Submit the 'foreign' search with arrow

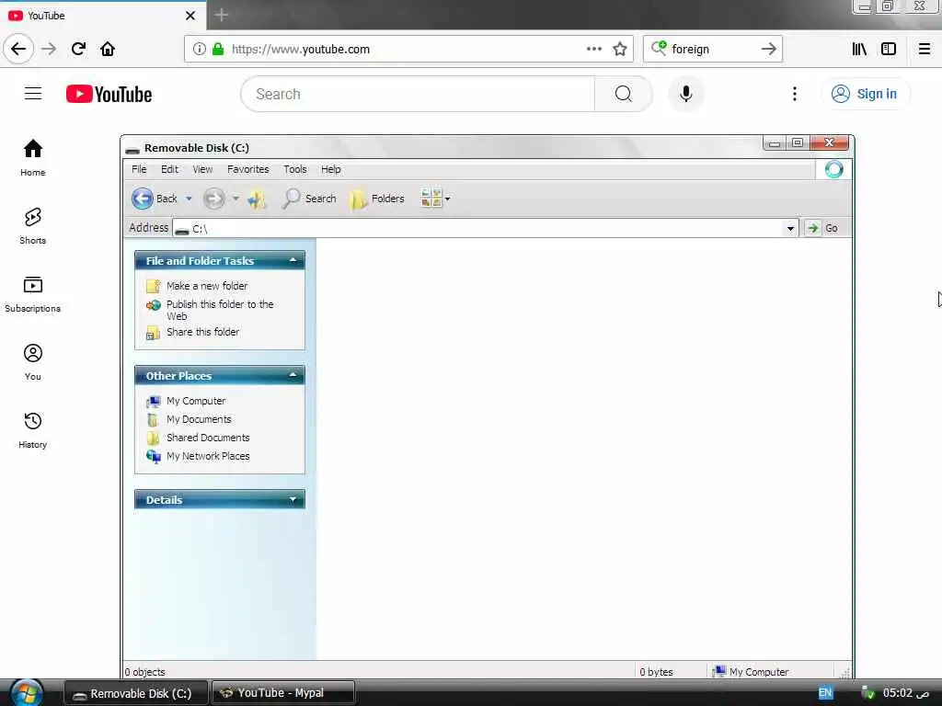768,49
